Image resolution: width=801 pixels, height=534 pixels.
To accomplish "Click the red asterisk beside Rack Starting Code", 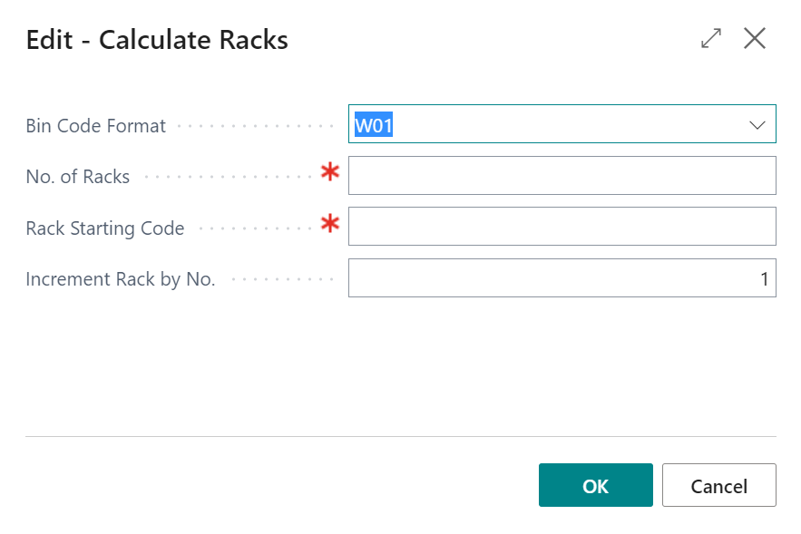I will (330, 223).
